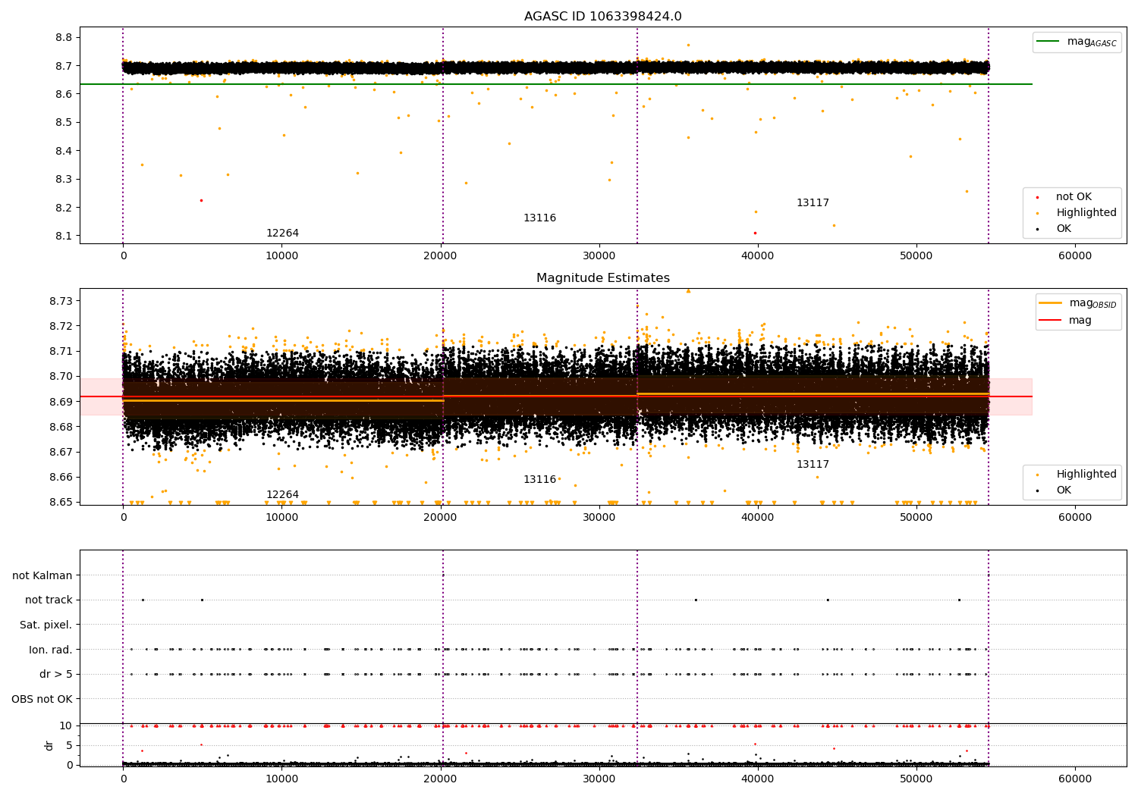Select the mag OBSID legend entry in middle plot
This screenshot has width=1138, height=796.
tap(1077, 303)
